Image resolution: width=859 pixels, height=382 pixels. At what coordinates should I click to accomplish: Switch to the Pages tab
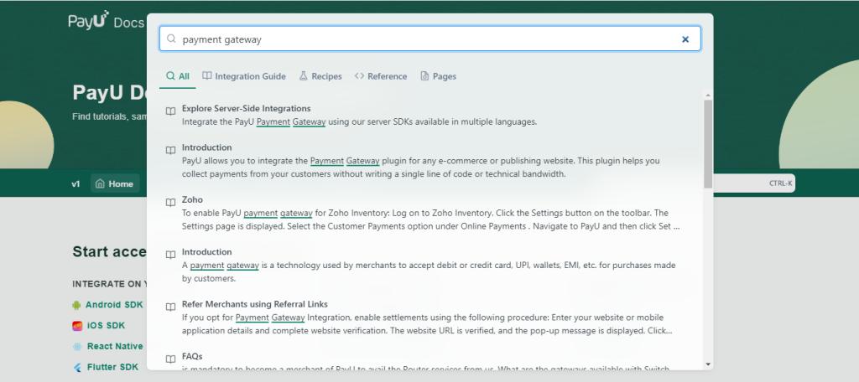pos(438,76)
